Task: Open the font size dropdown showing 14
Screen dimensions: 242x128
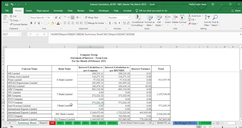Action: pos(53,17)
